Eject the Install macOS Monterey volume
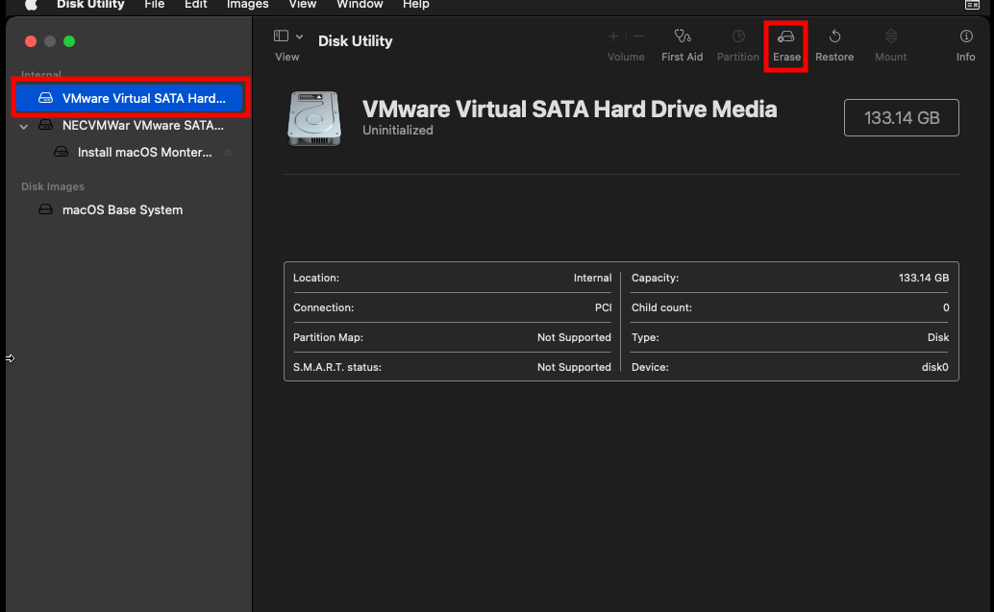994x612 pixels. tap(228, 152)
